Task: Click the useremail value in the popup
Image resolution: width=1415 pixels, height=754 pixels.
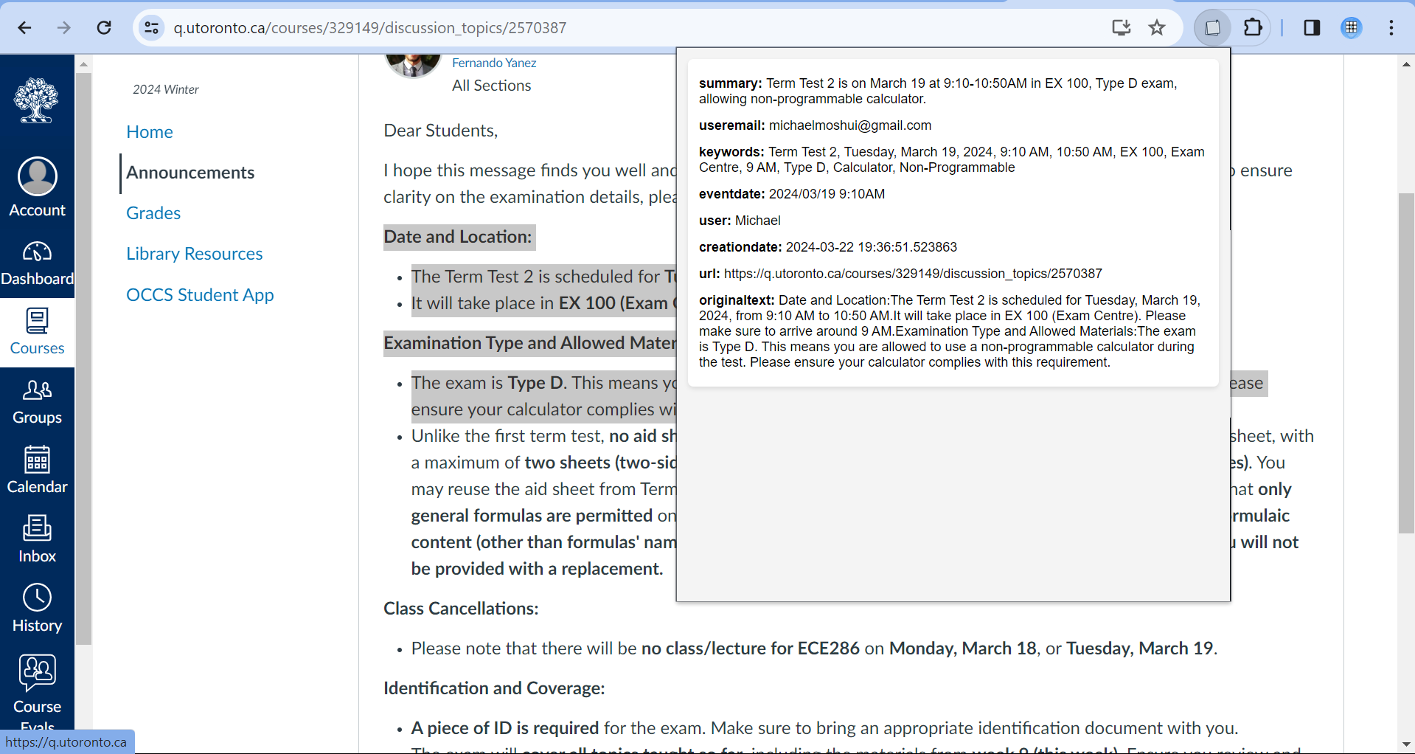Action: [850, 125]
